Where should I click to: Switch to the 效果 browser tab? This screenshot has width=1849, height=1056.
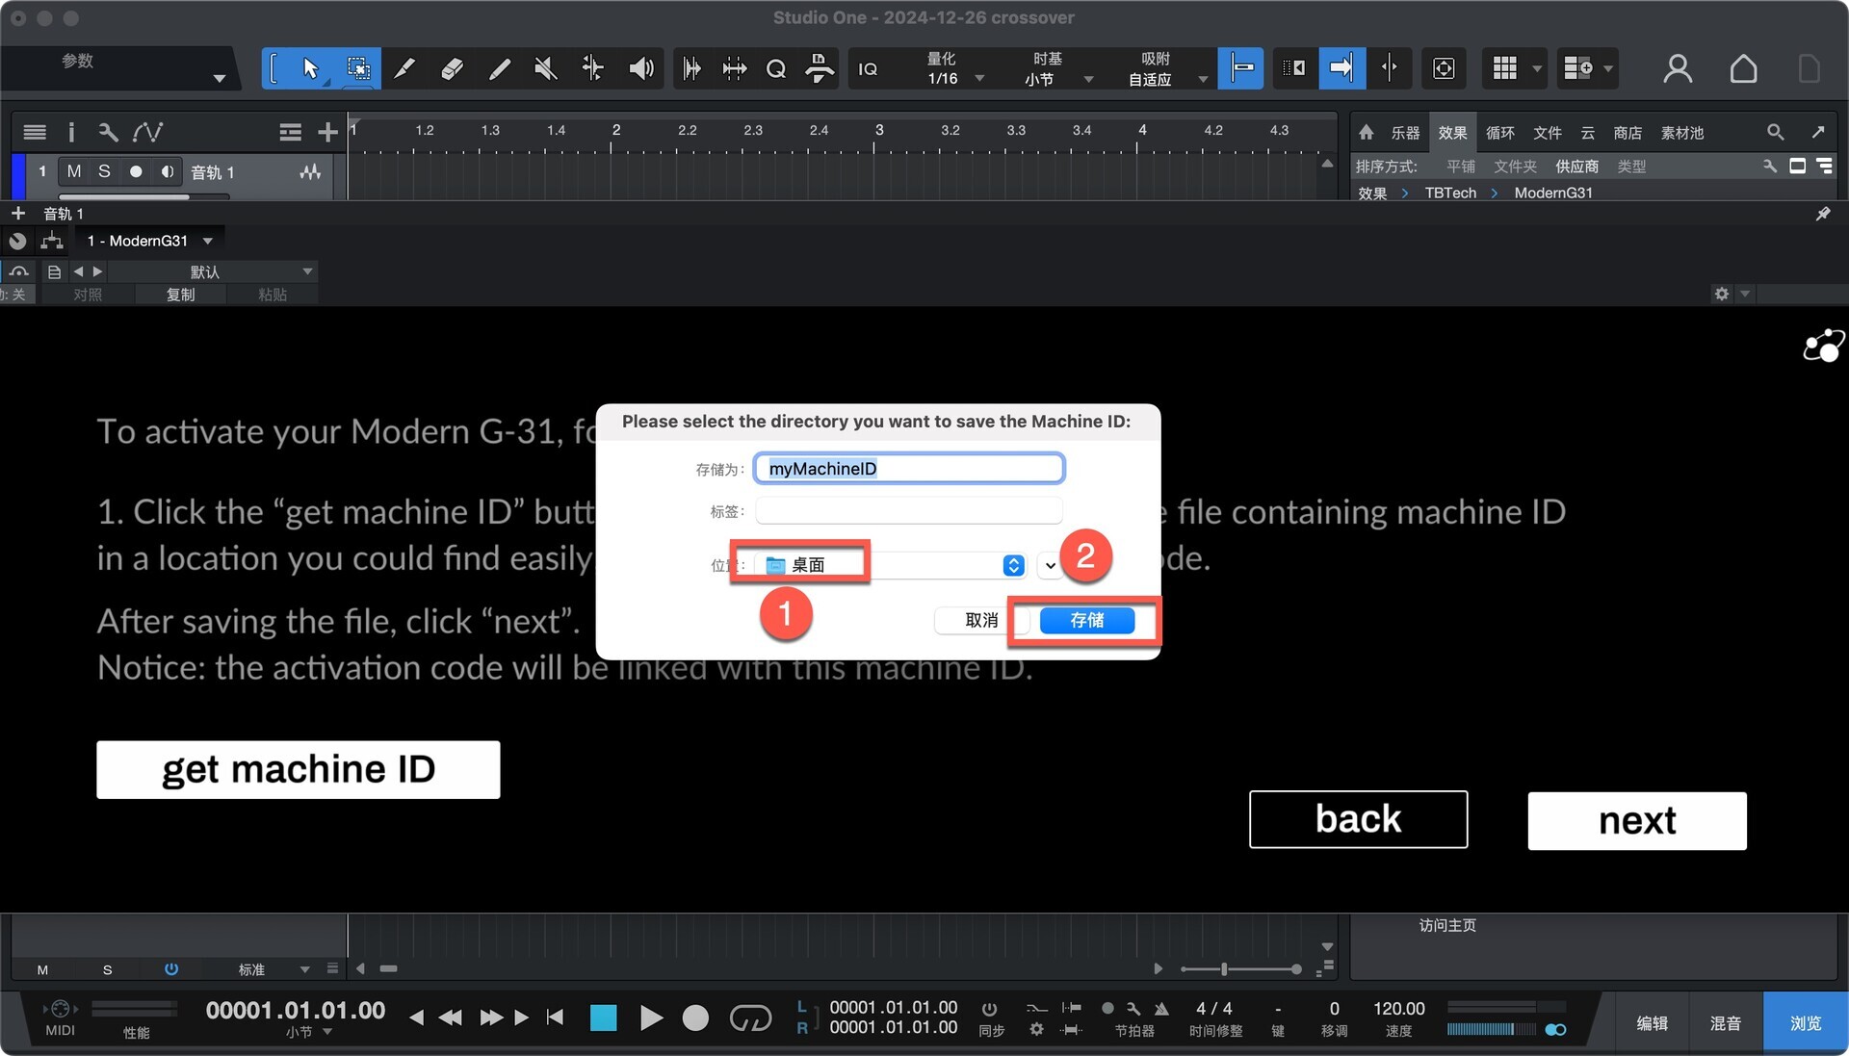tap(1452, 133)
